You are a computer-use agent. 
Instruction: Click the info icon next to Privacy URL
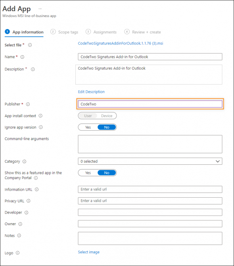click(x=29, y=201)
